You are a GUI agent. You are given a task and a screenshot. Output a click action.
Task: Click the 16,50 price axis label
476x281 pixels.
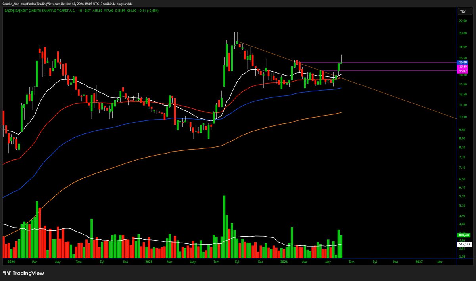click(463, 58)
